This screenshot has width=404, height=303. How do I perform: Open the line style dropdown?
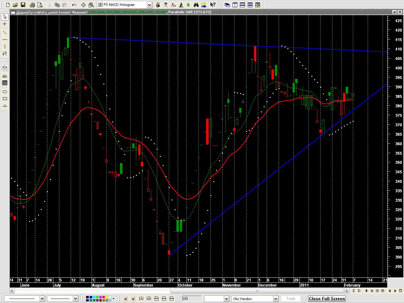[42, 299]
